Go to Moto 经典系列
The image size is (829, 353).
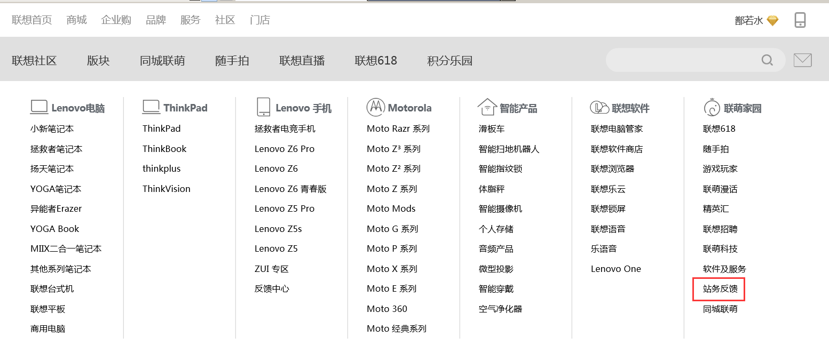(397, 328)
